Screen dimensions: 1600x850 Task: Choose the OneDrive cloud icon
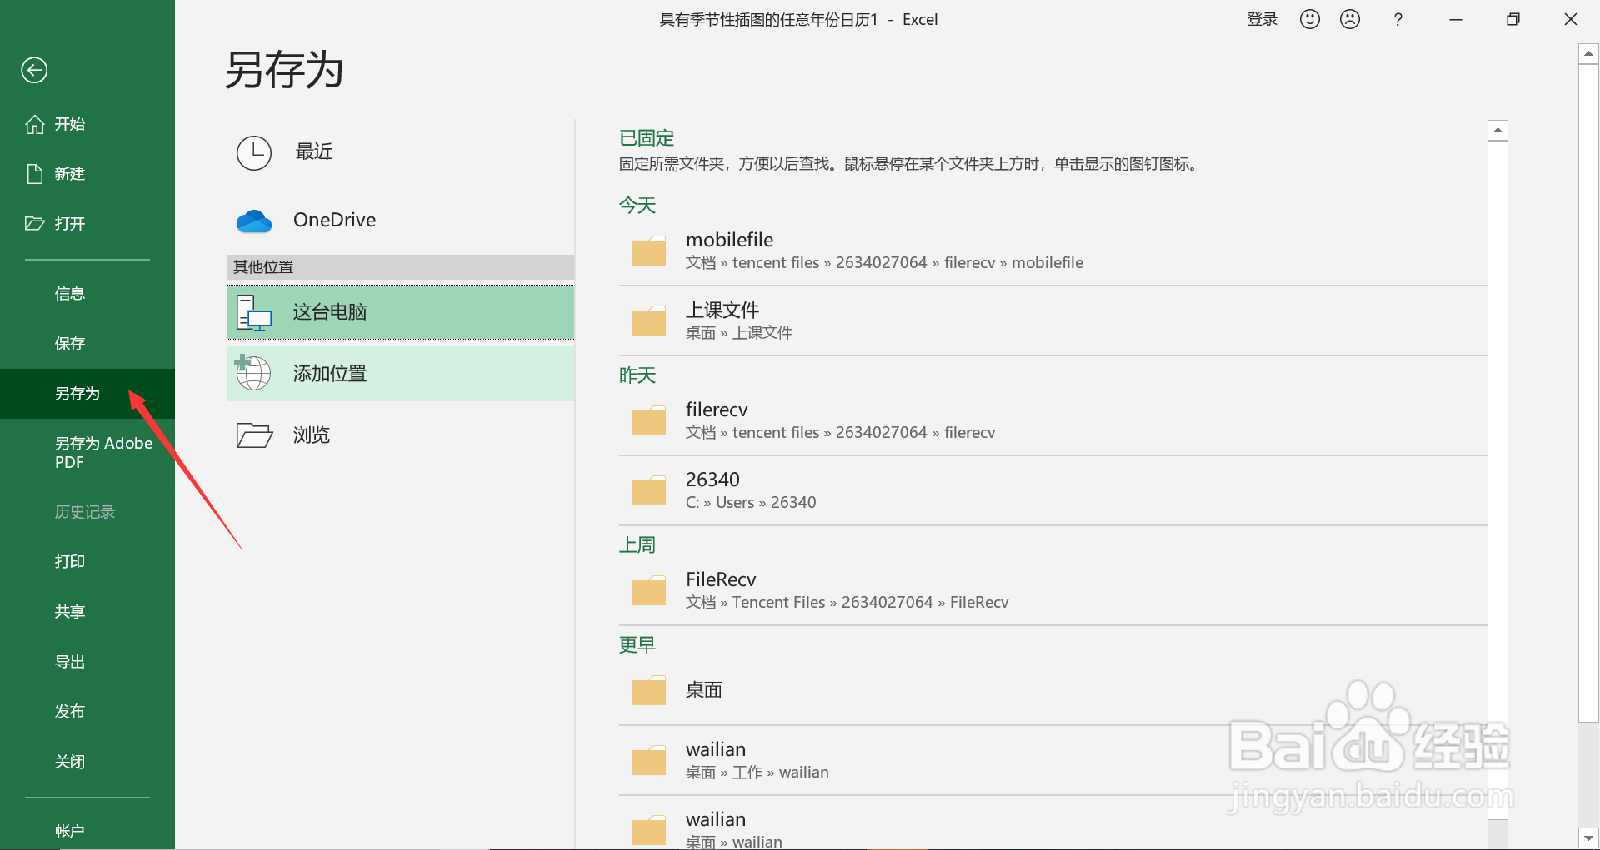coord(254,221)
